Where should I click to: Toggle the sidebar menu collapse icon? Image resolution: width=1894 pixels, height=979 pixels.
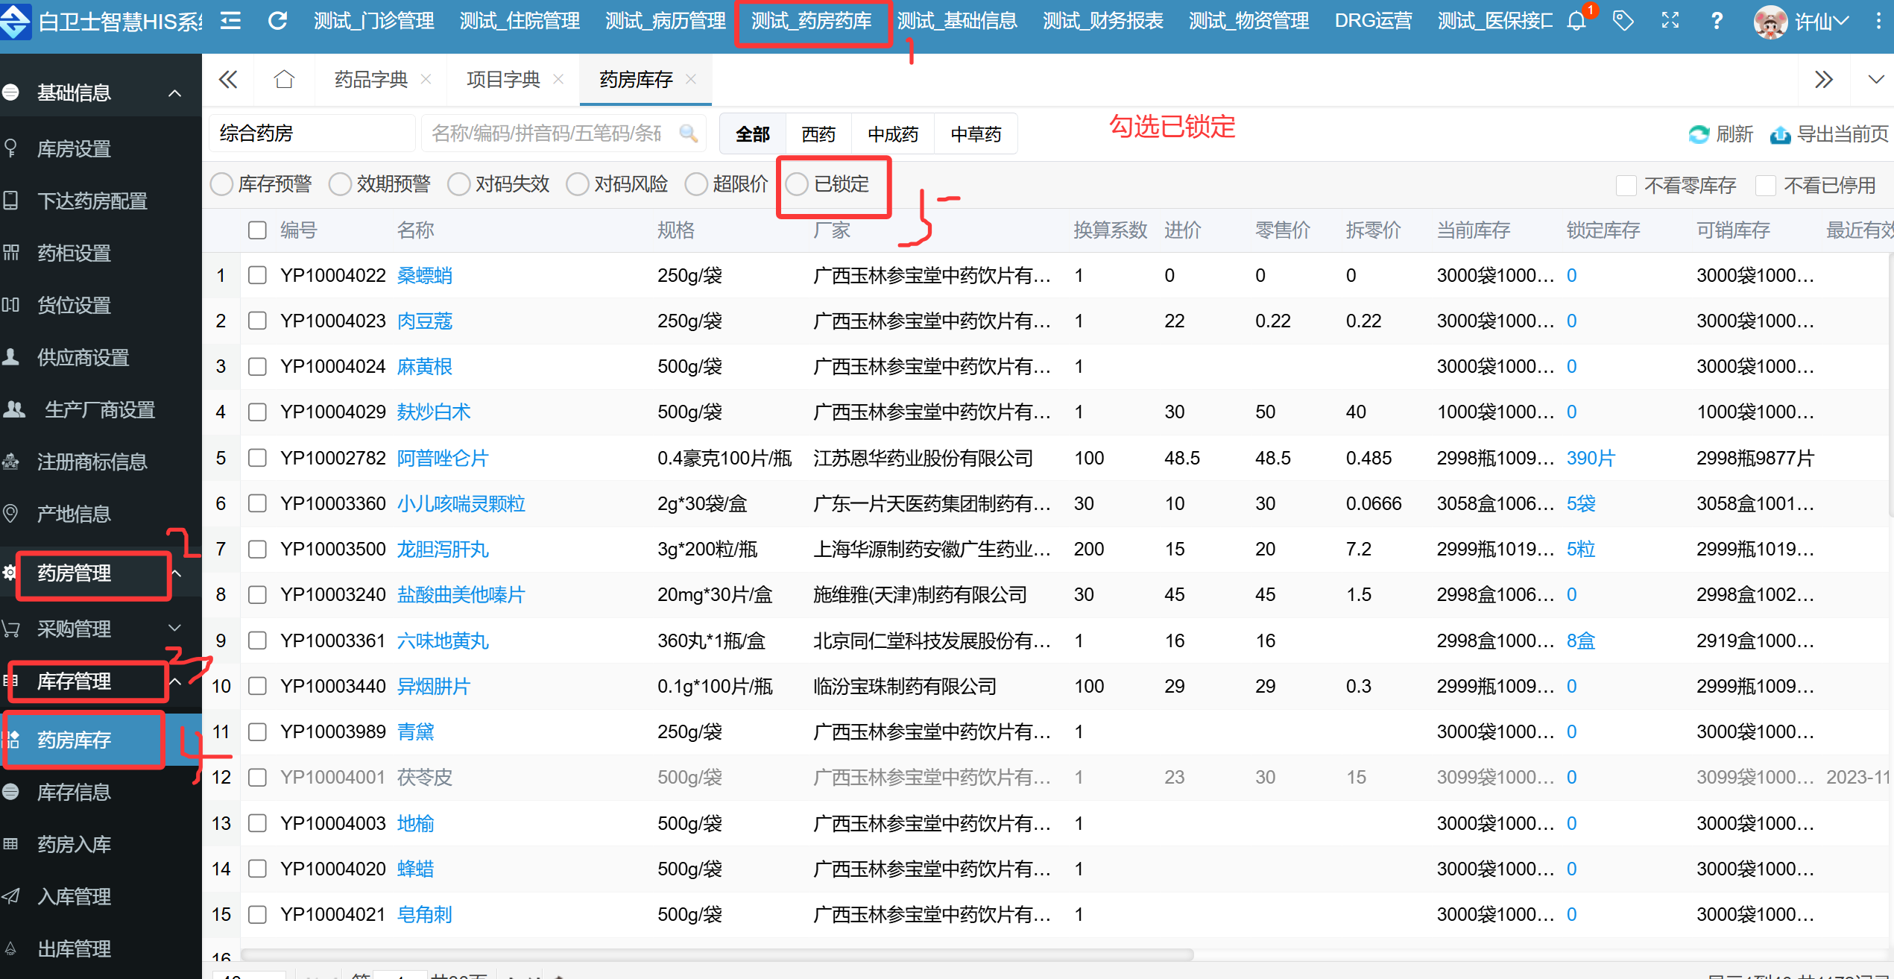231,21
